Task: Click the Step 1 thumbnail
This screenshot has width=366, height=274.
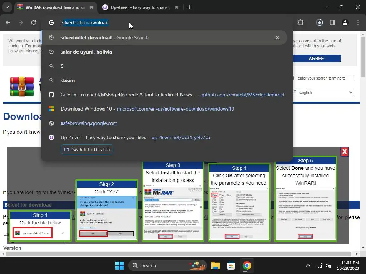Action: pos(40,226)
